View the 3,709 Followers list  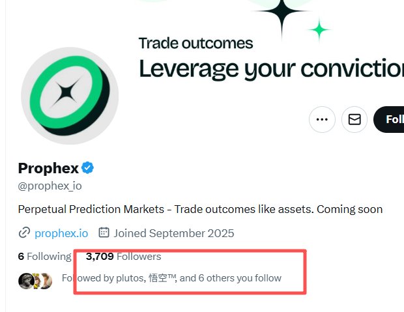coord(123,256)
